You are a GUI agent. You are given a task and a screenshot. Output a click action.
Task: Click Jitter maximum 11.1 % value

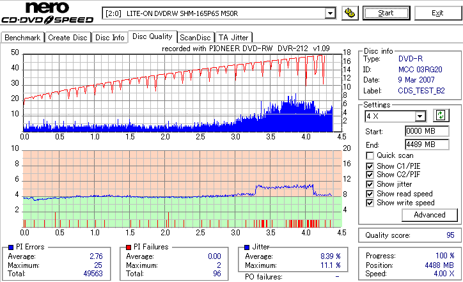click(x=331, y=265)
